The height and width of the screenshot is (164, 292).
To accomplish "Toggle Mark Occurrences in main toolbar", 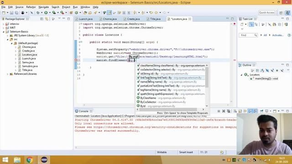I will point(109,13).
